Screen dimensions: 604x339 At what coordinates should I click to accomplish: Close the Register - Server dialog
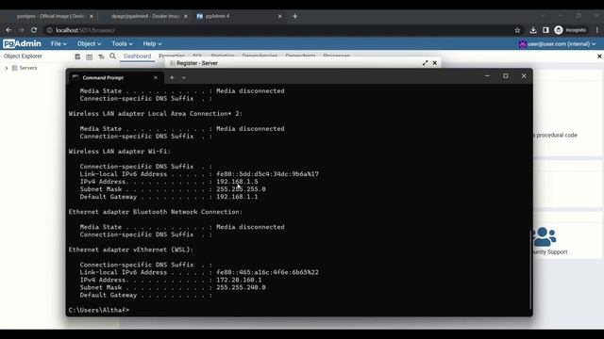pyautogui.click(x=434, y=63)
